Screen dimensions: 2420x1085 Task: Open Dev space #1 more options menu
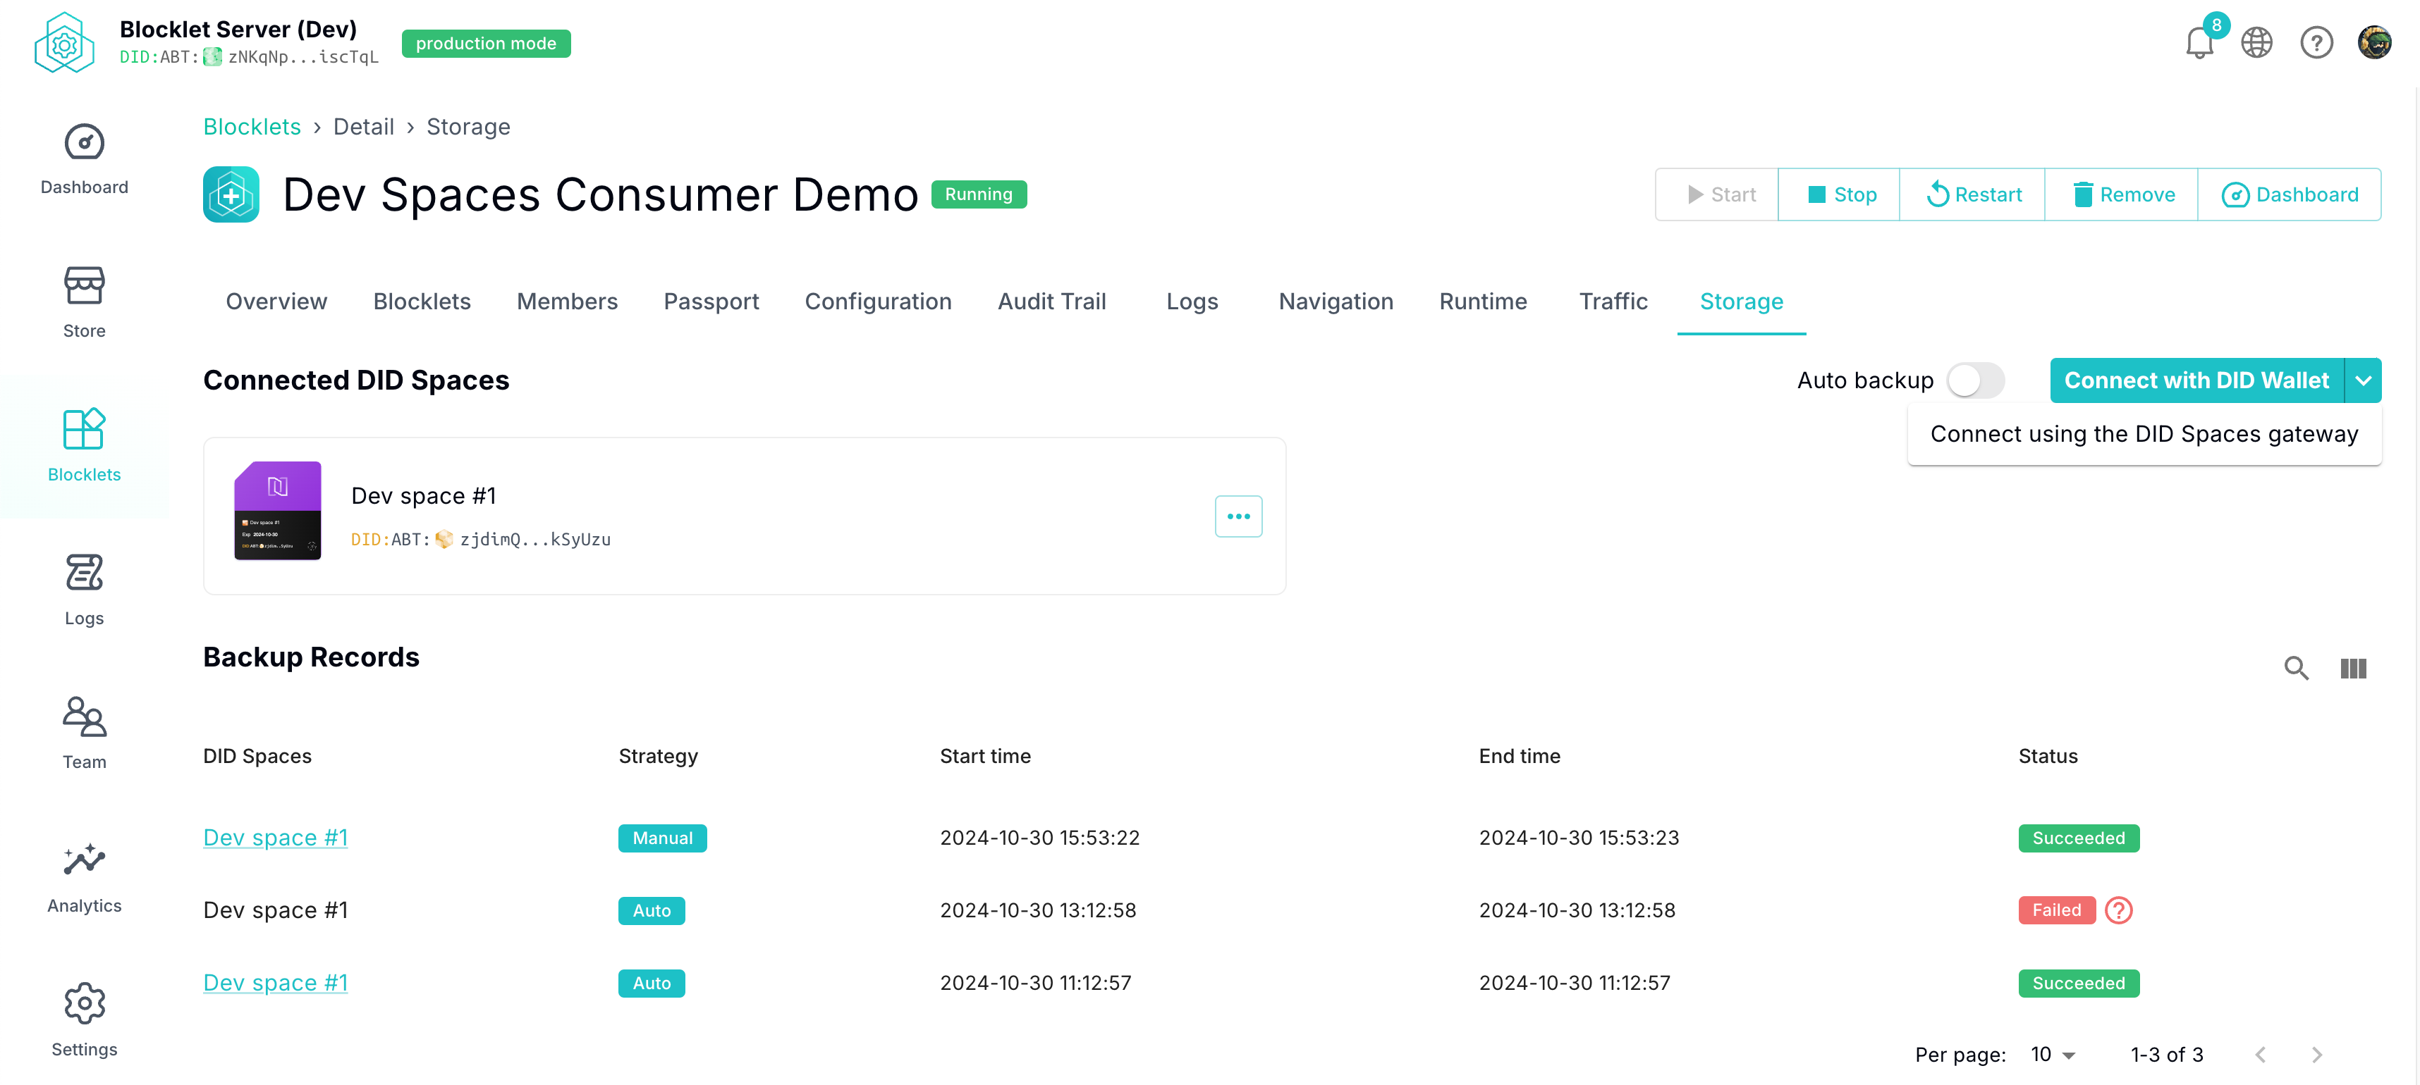(x=1238, y=516)
